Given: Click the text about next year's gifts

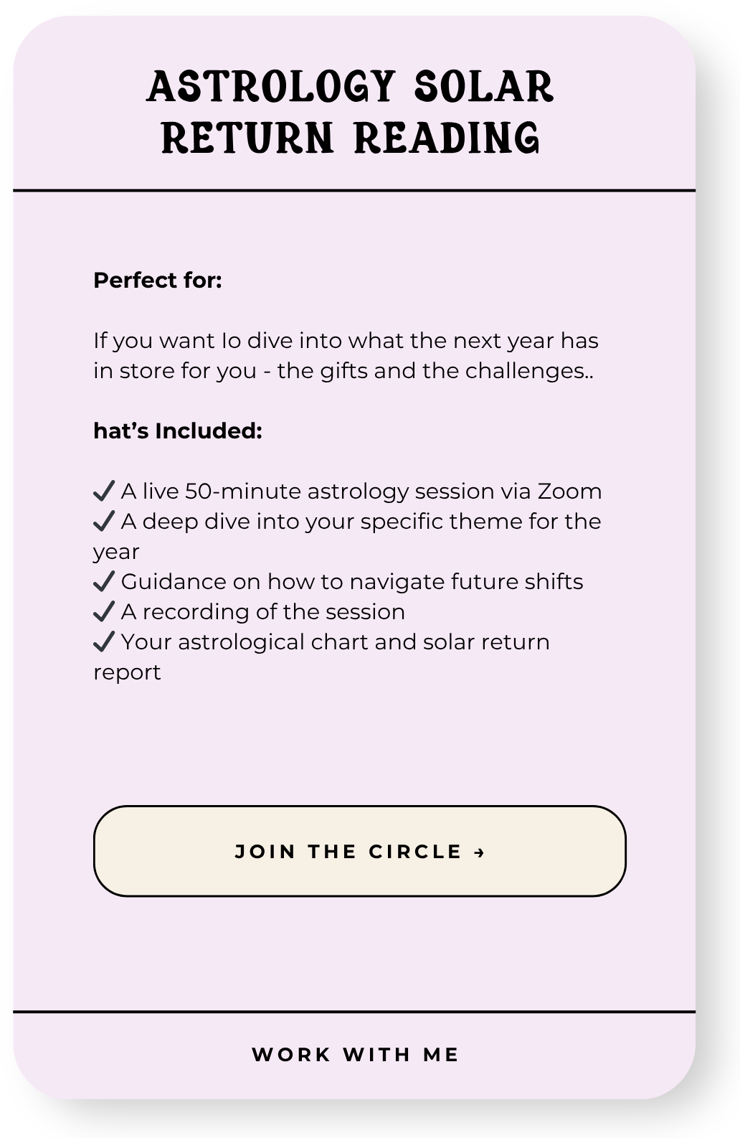Looking at the screenshot, I should [346, 356].
